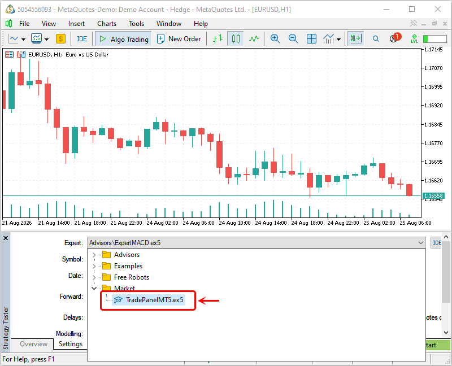452x366 pixels.
Task: Tile windows with grid icon
Action: 311,38
